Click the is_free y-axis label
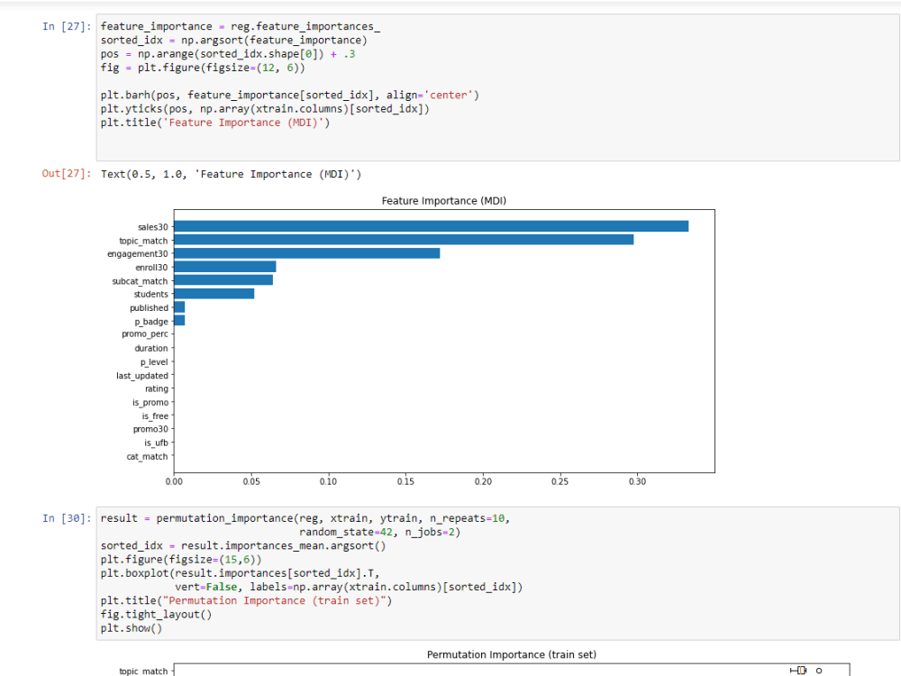Screen dimensions: 901x676 [155, 416]
